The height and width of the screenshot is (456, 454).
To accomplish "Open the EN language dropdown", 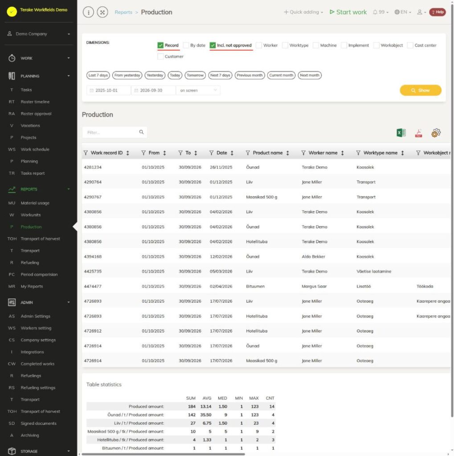I will pyautogui.click(x=403, y=12).
